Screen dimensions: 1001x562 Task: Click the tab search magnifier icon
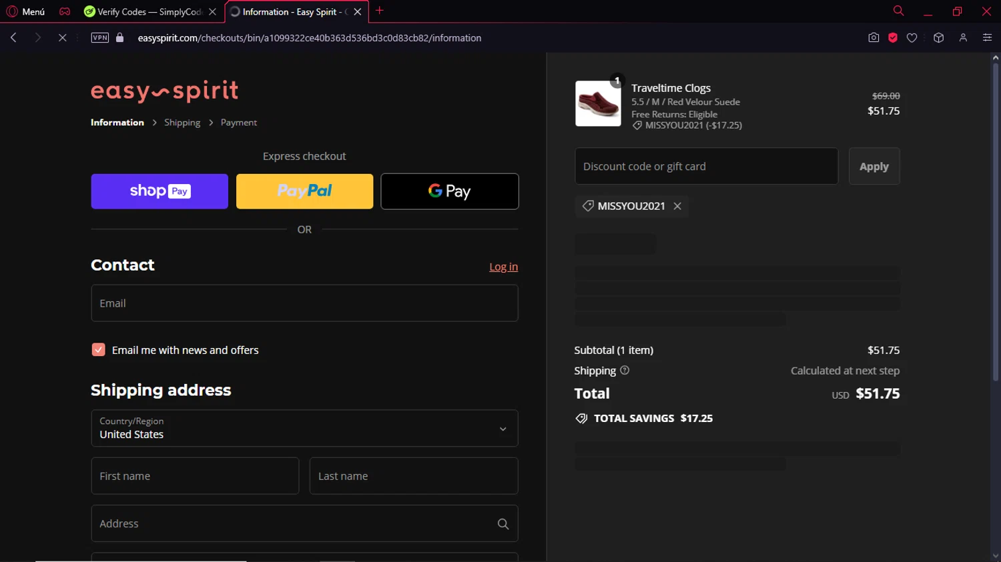(x=898, y=11)
